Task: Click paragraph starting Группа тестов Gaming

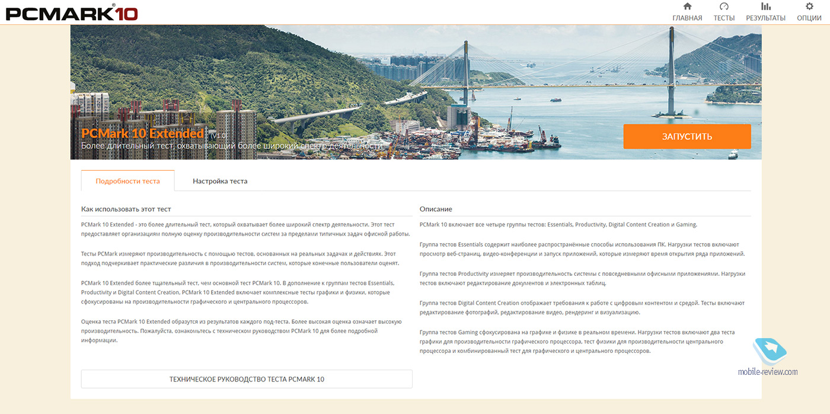Action: [x=577, y=342]
